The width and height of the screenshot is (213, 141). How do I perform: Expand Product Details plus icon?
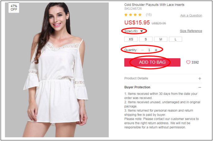pos(200,78)
